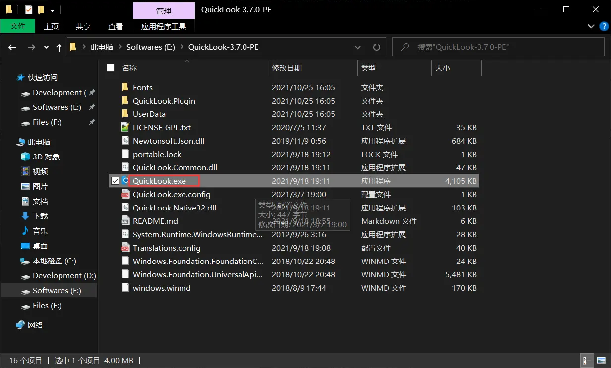Expand the ribbon with the chevron

coord(591,26)
